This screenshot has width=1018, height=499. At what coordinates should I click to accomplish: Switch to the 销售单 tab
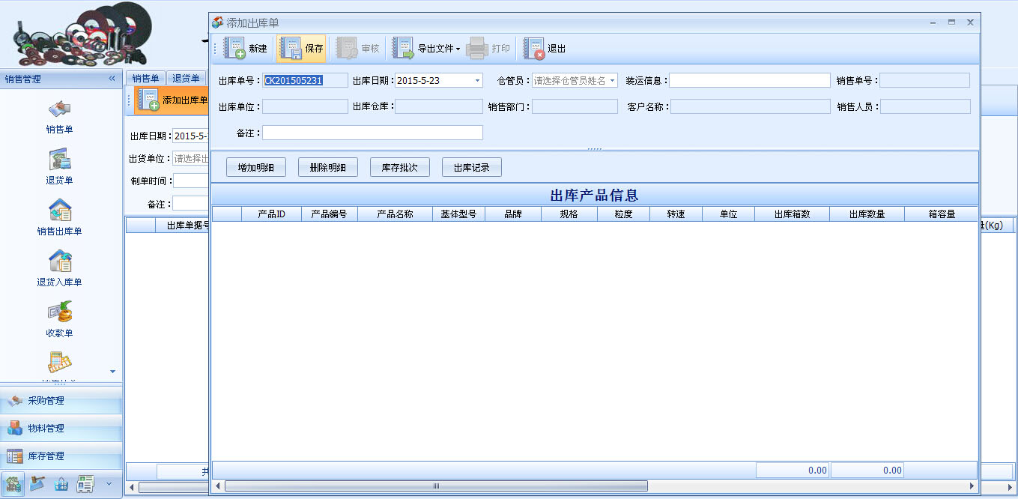click(x=146, y=79)
